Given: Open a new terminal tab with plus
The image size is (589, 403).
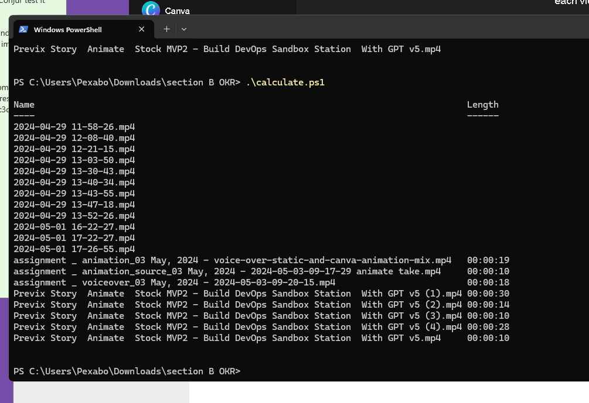Looking at the screenshot, I should (167, 29).
